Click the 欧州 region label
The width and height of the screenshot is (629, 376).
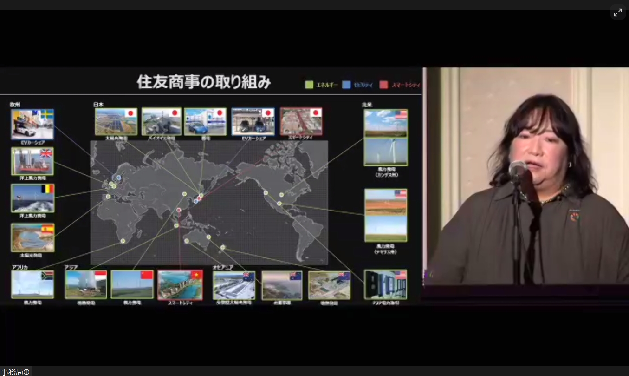pyautogui.click(x=15, y=104)
